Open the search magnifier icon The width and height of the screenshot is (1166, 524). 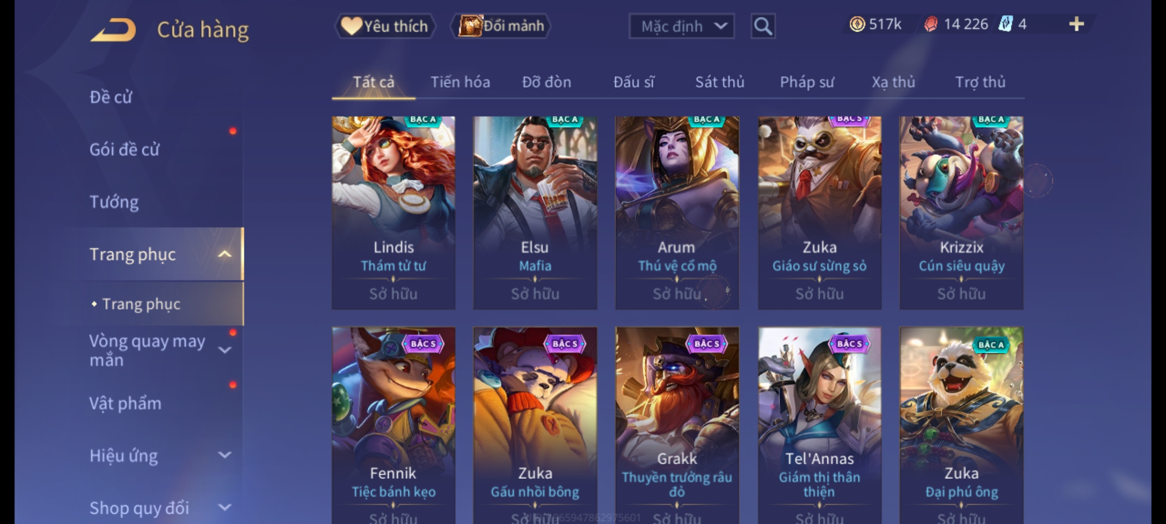point(763,26)
